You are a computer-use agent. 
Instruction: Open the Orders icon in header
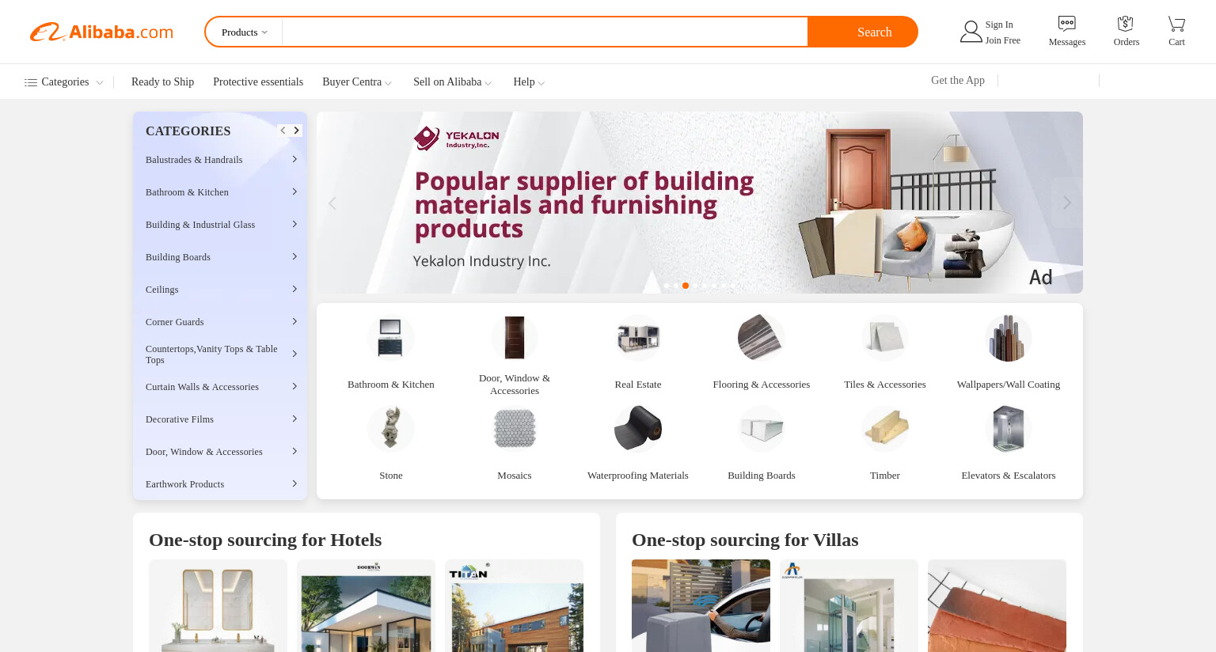1126,24
